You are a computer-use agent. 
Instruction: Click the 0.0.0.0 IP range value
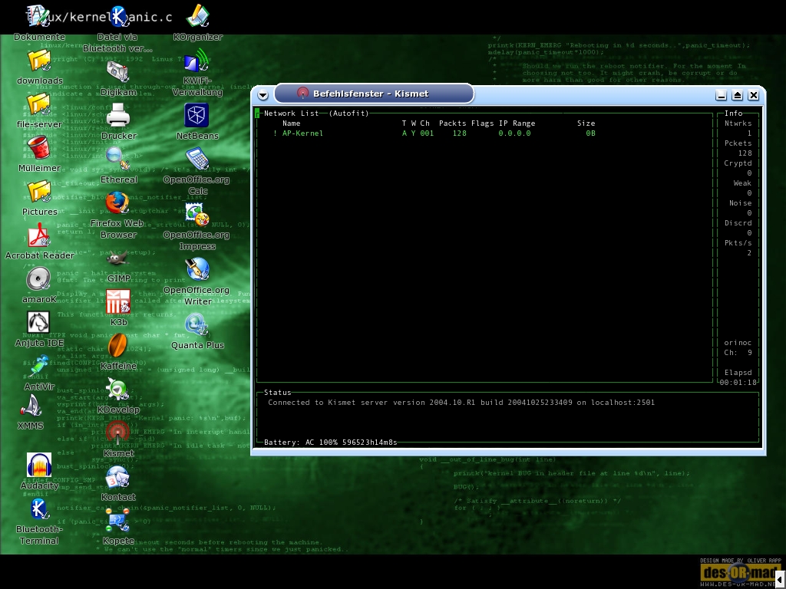[x=514, y=133]
